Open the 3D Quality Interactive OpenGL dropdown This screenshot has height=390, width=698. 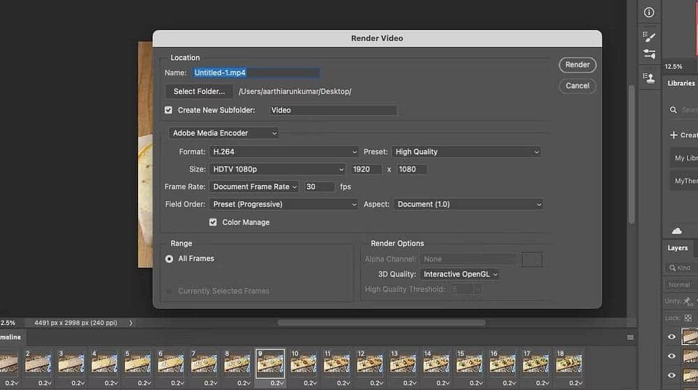pyautogui.click(x=460, y=275)
